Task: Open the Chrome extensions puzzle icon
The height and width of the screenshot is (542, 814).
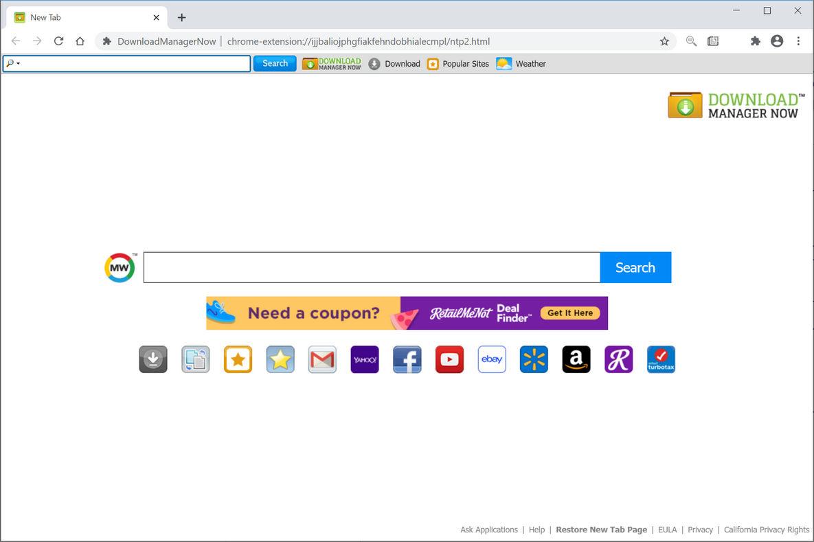Action: pyautogui.click(x=756, y=41)
